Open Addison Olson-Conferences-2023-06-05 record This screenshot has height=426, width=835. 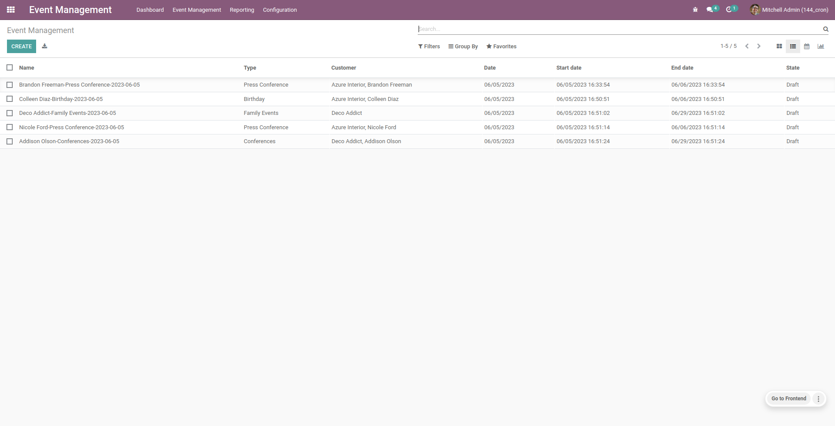[x=69, y=141]
